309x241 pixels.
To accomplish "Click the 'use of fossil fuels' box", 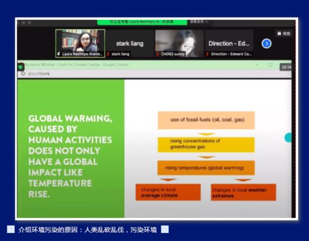I will click(x=206, y=120).
